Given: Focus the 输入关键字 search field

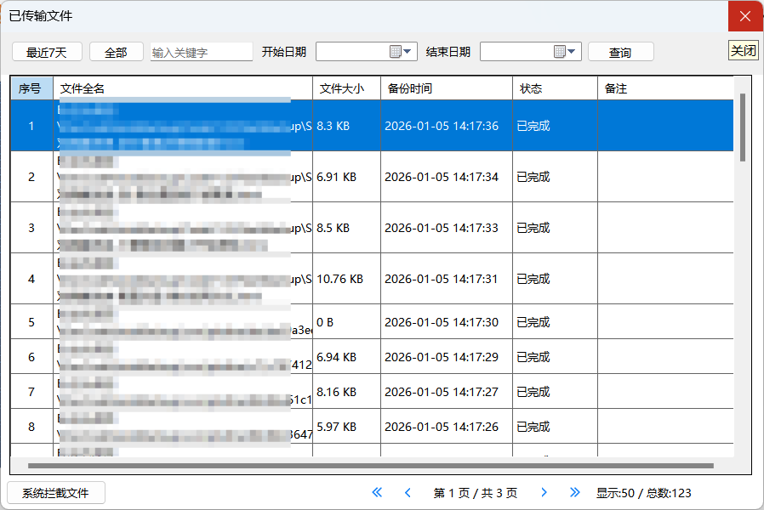Looking at the screenshot, I should coord(201,52).
